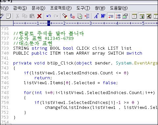Screen dimensions: 158x125
Task: Open the 검색(S) search menu
Action: click(20, 8)
